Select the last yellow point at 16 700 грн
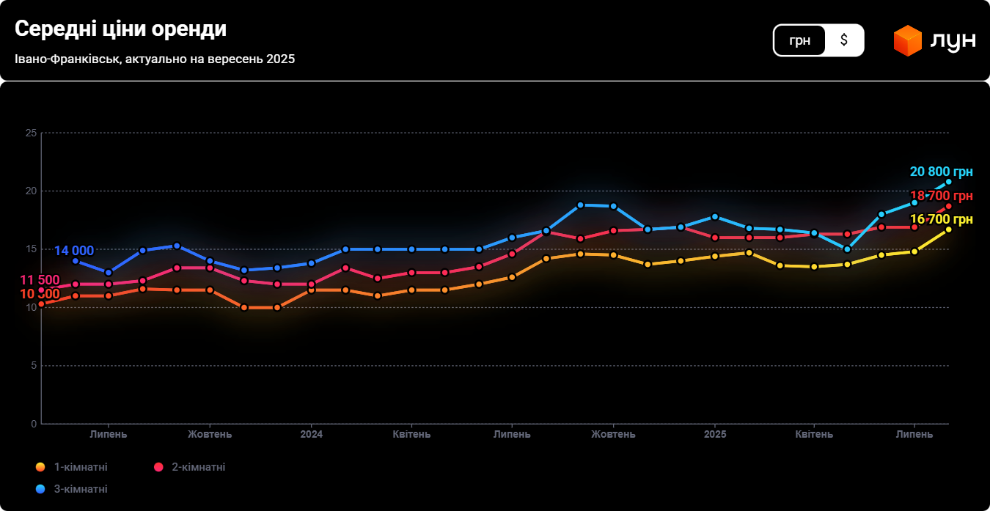The width and height of the screenshot is (990, 511). point(948,229)
